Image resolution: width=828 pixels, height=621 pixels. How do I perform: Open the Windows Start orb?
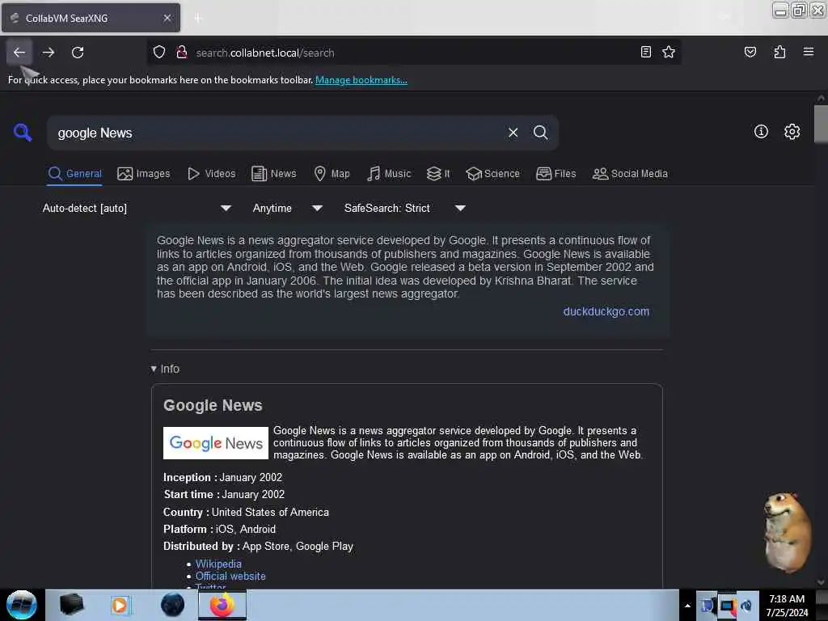(22, 605)
